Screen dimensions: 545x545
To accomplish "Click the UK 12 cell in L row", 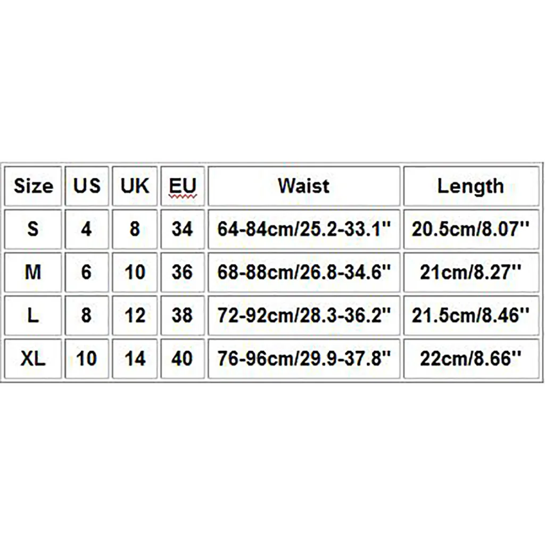I will pyautogui.click(x=135, y=315).
